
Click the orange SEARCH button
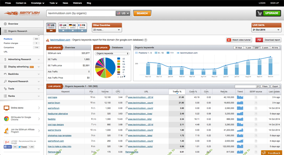[x=142, y=14]
